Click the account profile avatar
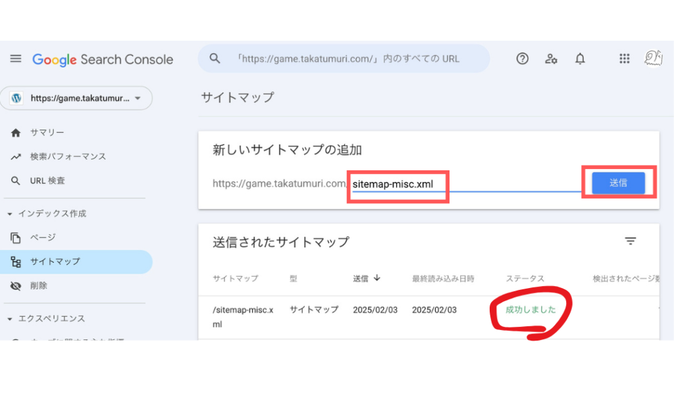The image size is (674, 407). click(652, 59)
